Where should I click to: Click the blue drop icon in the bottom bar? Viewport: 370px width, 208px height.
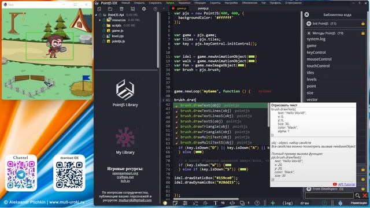340,203
